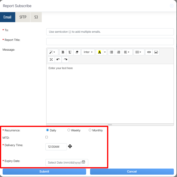Undo the last edit
The height and width of the screenshot is (177, 177).
pyautogui.click(x=58, y=60)
